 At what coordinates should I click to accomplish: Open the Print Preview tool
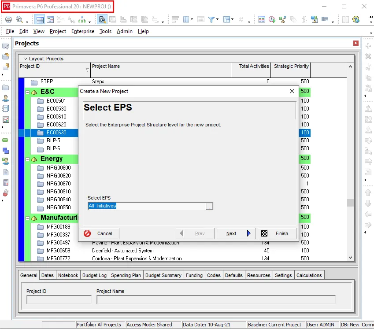19,19
